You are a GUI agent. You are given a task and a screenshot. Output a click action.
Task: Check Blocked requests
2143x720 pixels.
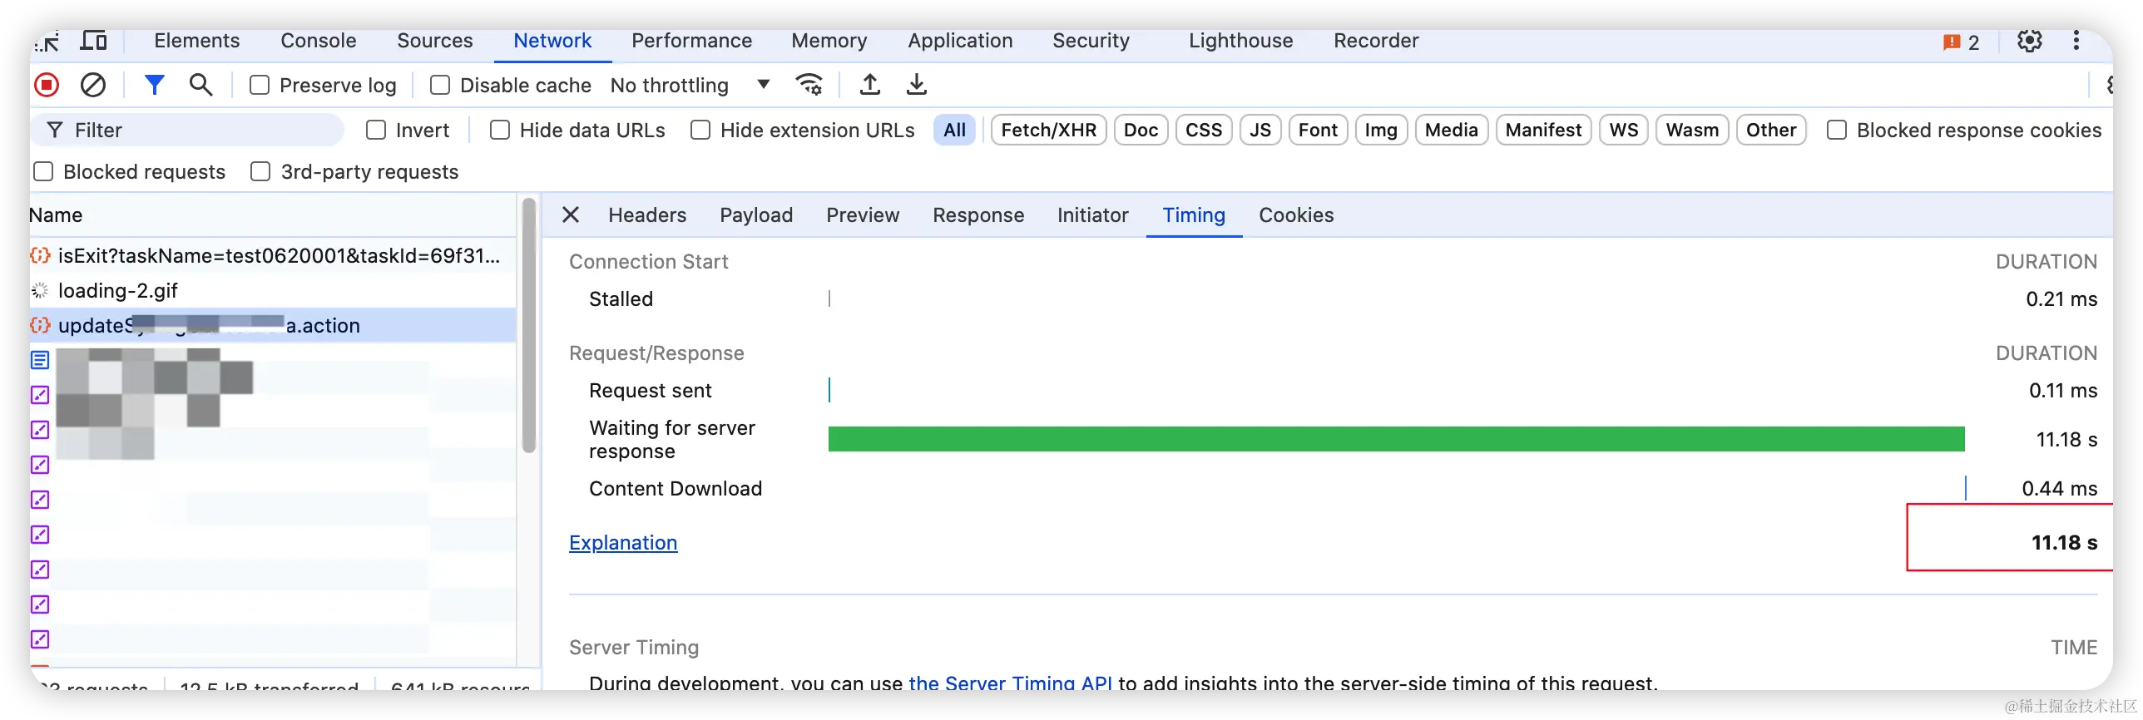click(43, 172)
